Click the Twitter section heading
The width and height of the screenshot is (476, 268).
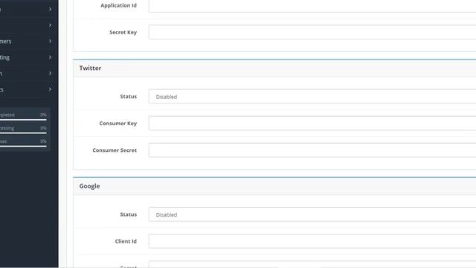point(90,68)
